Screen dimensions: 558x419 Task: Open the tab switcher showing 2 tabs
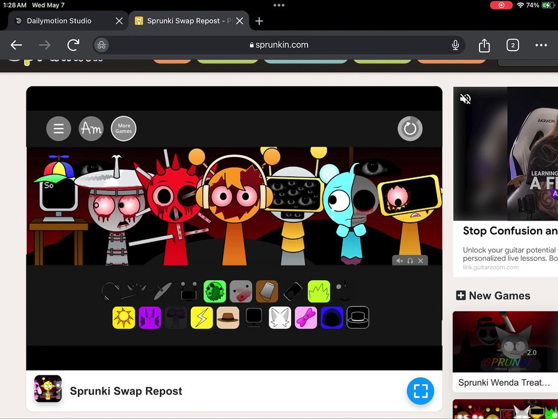pos(513,45)
